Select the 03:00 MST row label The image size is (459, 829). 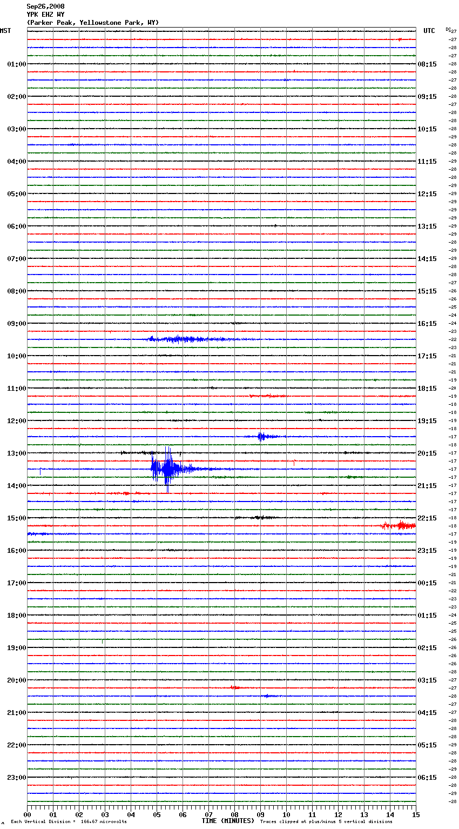tap(17, 129)
